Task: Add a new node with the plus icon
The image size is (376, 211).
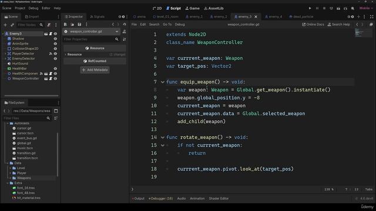Action: click(x=5, y=25)
